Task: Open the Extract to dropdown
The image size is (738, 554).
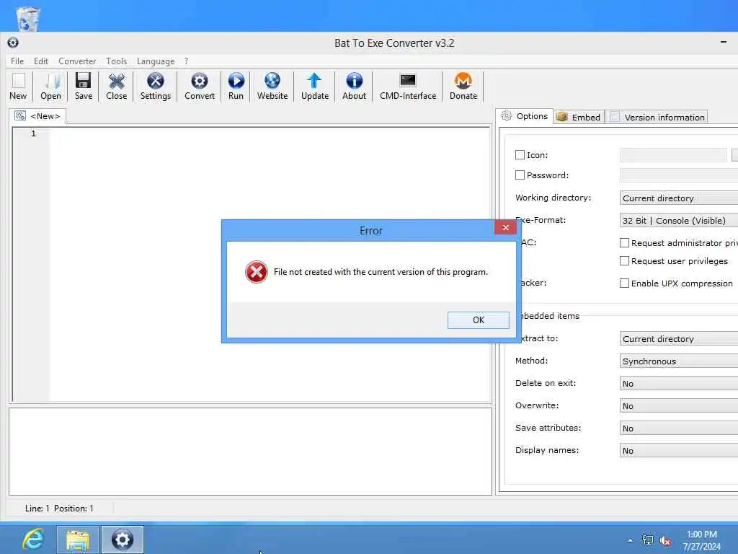Action: click(679, 339)
